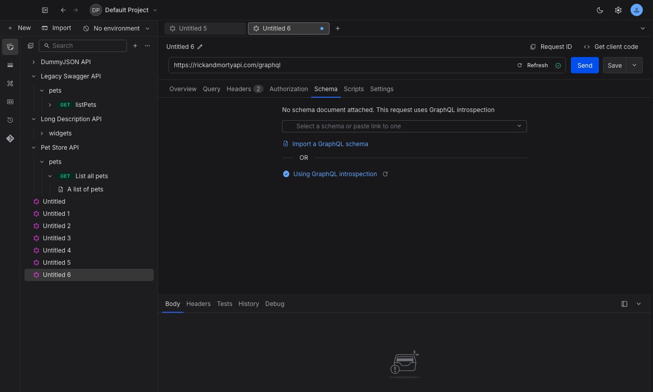
Task: Open the Scripts tab
Action: 354,89
